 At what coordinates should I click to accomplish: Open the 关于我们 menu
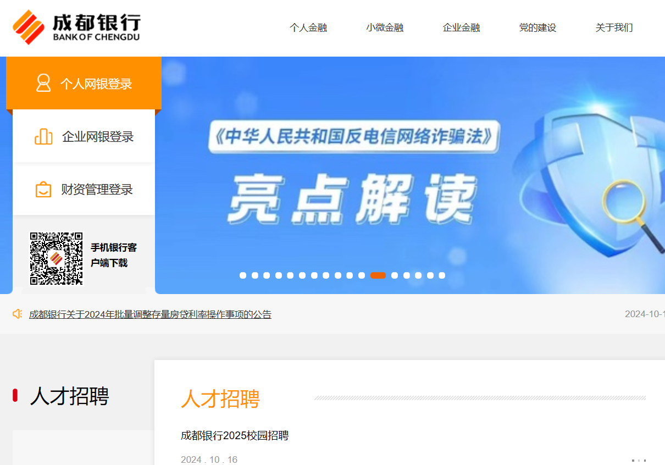point(614,27)
